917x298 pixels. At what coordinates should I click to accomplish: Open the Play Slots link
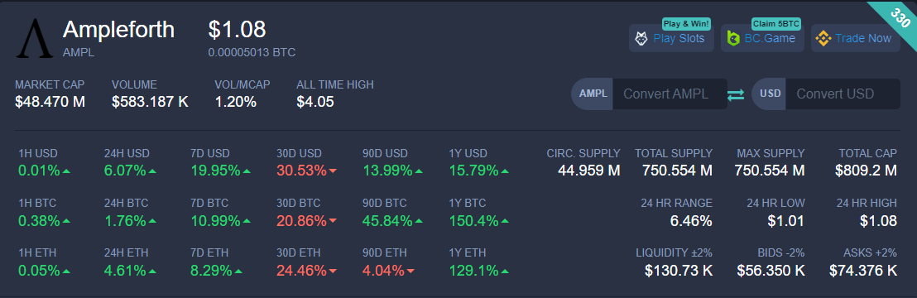(671, 38)
